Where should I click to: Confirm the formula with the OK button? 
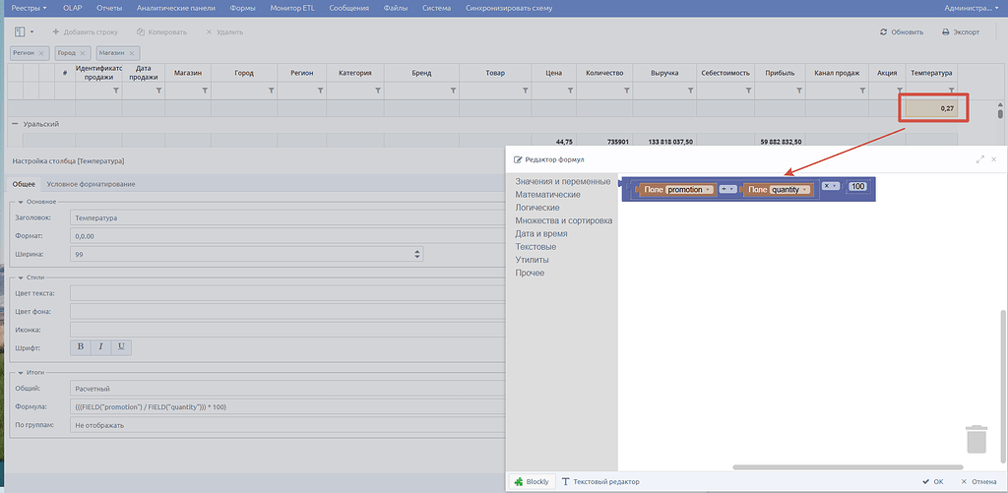933,481
